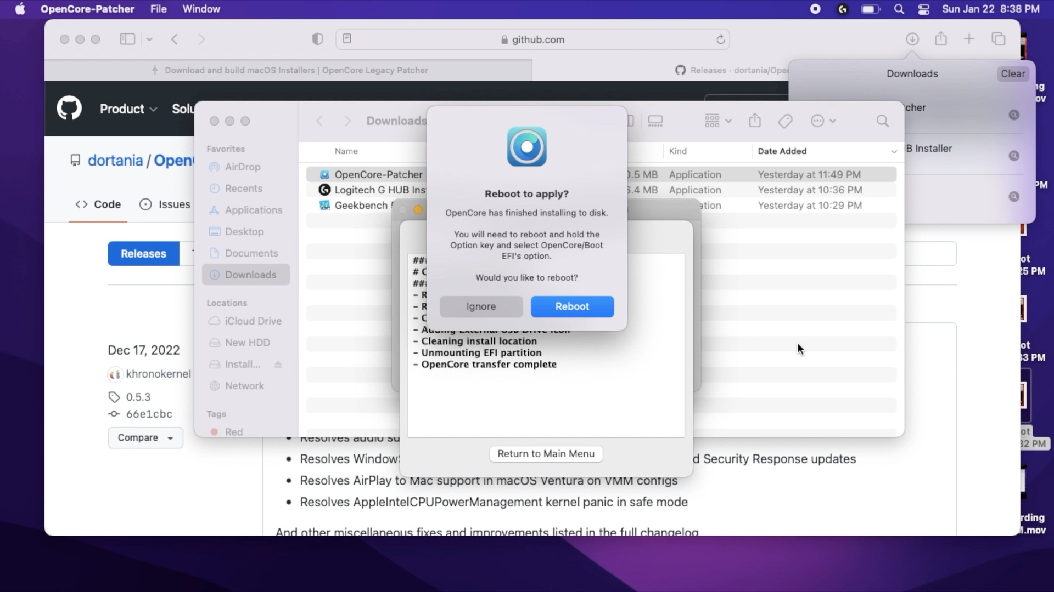Screen dimensions: 1054x592
Task: Click Safari downloads toolbar icon
Action: click(912, 39)
